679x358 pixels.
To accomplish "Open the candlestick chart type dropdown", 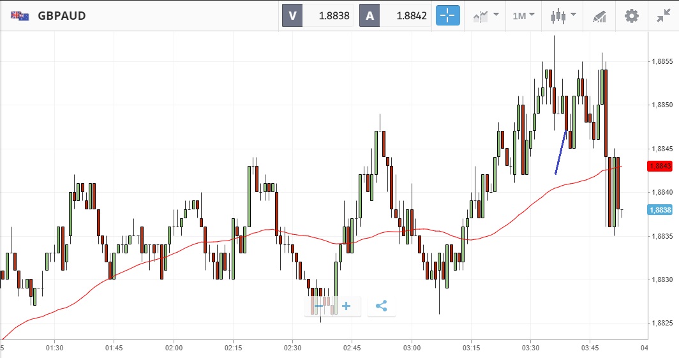I will click(x=563, y=15).
